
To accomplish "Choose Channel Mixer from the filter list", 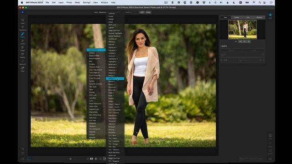I will (x=96, y=67).
